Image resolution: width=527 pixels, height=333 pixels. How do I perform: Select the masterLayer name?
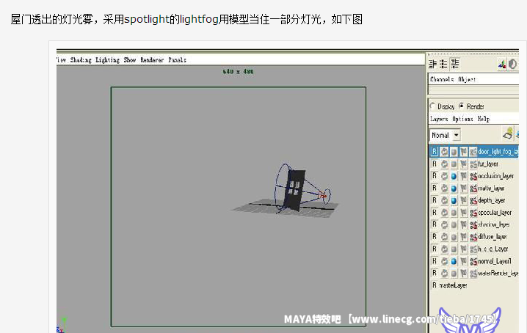click(x=453, y=285)
